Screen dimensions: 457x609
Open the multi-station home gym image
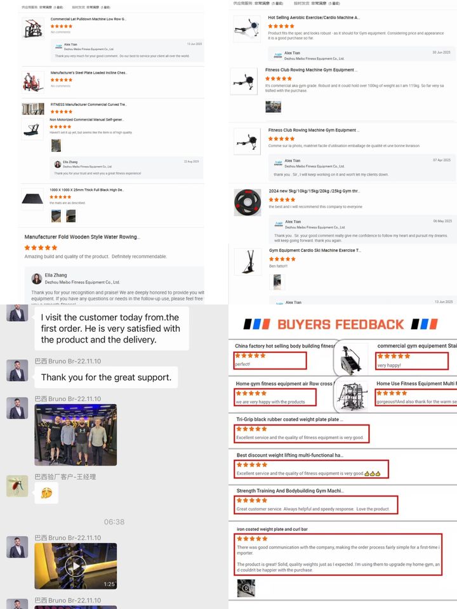352,395
